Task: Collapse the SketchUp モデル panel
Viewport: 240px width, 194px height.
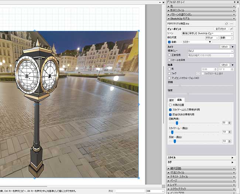Action: pos(168,19)
